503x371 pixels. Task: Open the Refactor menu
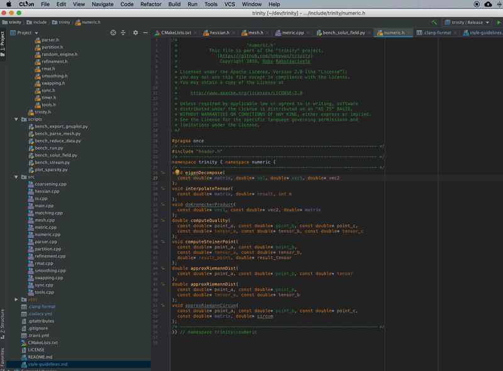pos(151,4)
